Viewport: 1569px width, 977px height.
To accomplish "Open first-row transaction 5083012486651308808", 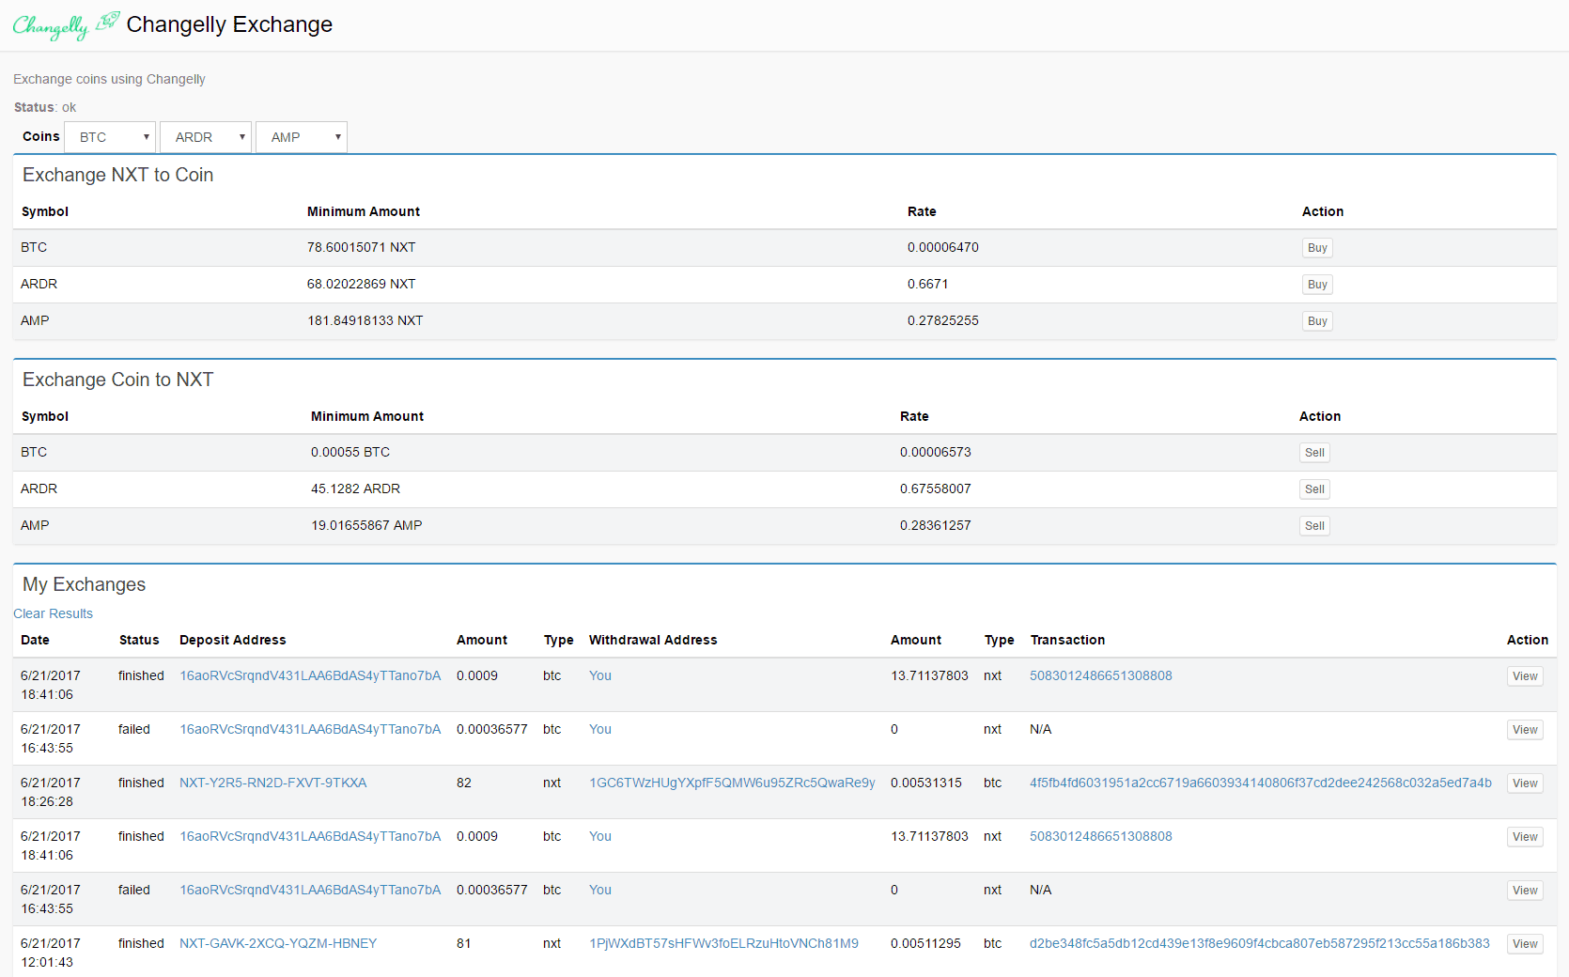I will click(1101, 675).
